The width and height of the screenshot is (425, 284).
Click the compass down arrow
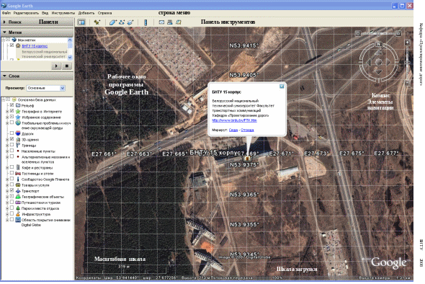pos(378,71)
